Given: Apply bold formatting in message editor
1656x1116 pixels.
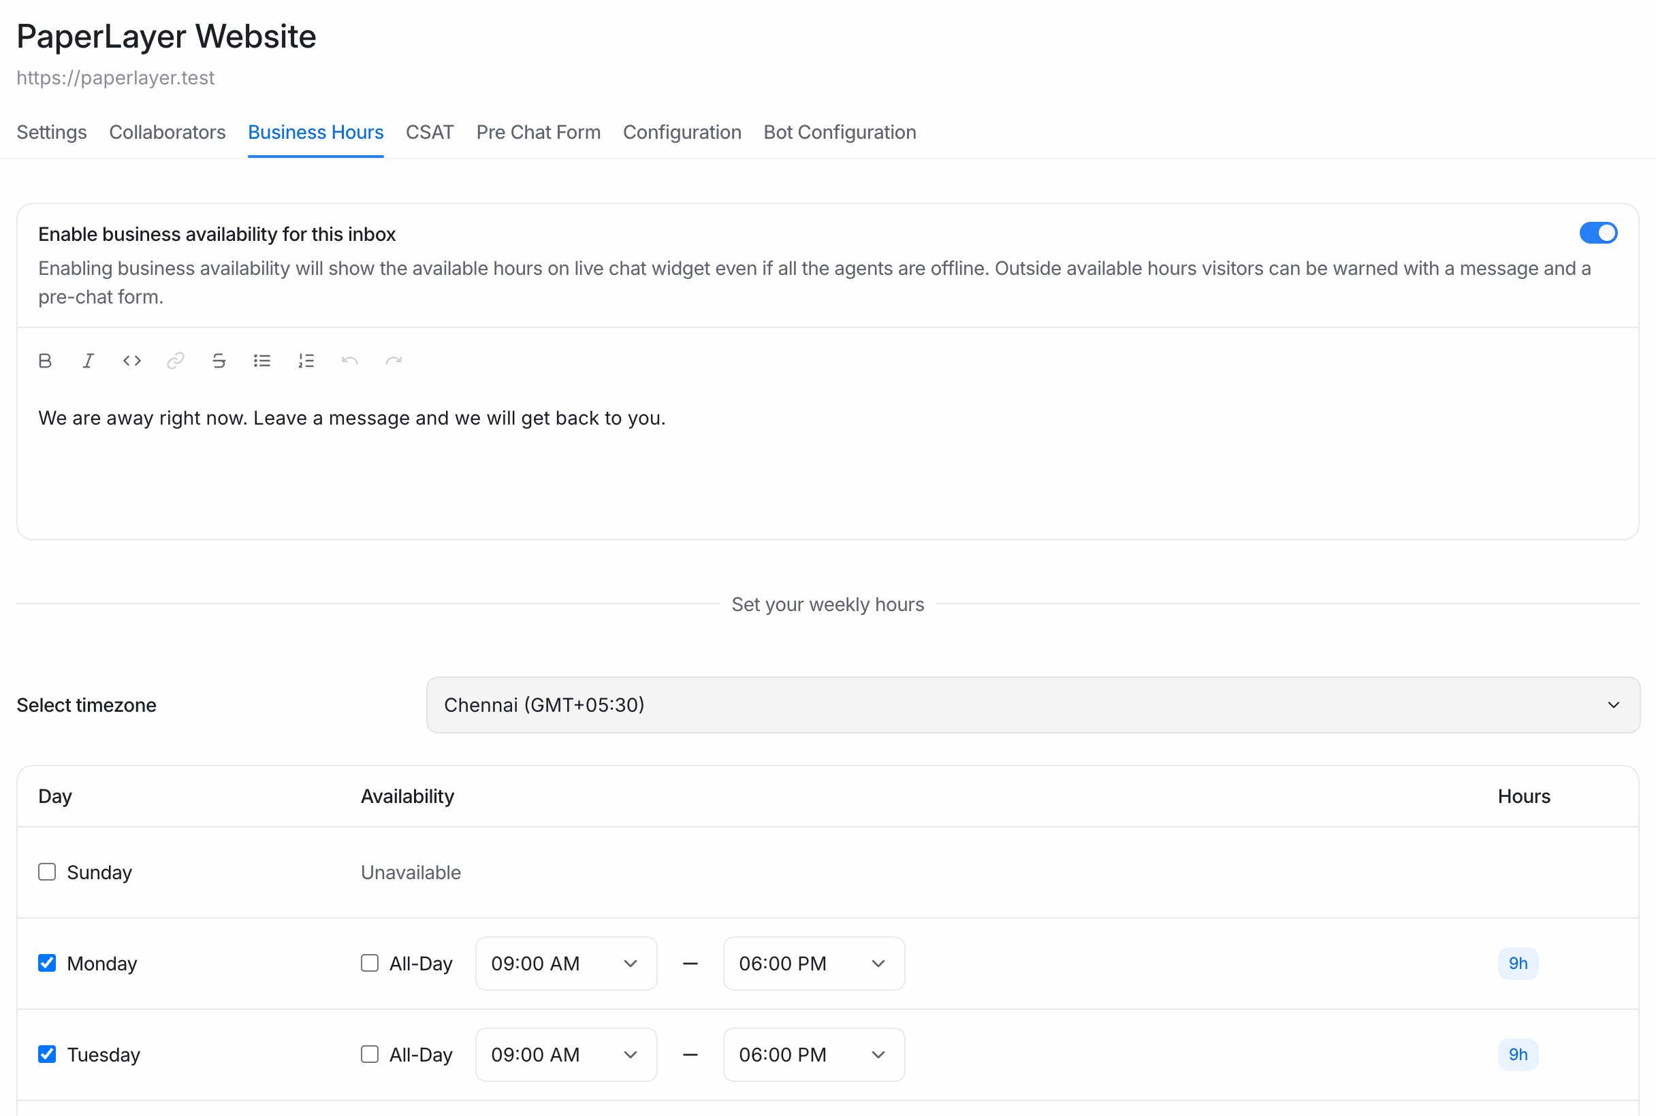Looking at the screenshot, I should click(45, 361).
